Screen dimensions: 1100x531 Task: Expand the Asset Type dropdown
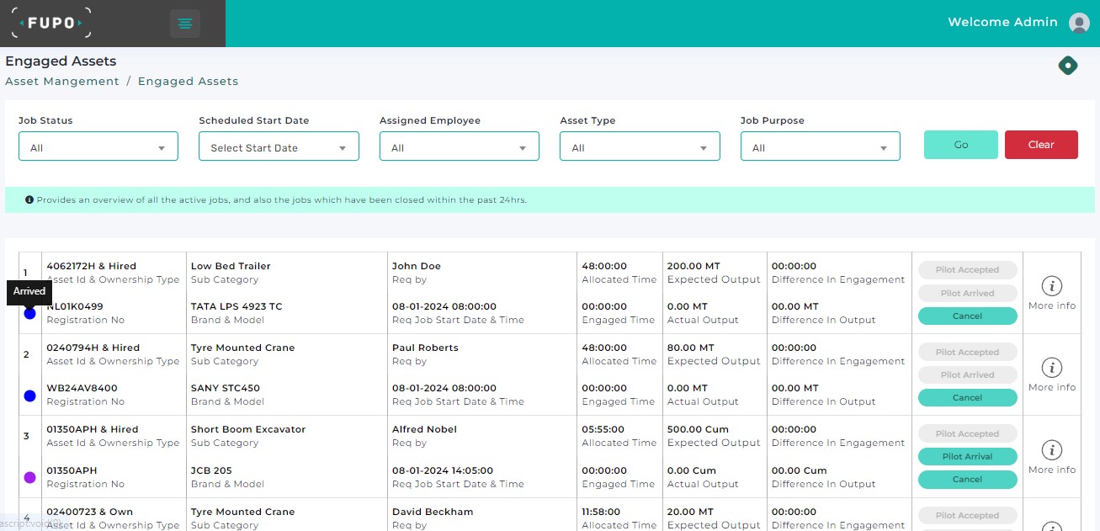click(640, 146)
